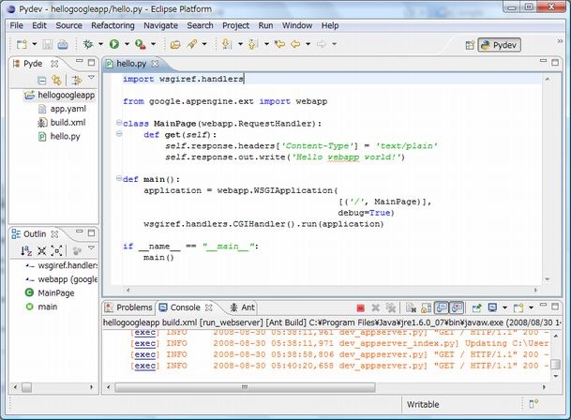
Task: Switch to the Problems tab
Action: tap(128, 307)
